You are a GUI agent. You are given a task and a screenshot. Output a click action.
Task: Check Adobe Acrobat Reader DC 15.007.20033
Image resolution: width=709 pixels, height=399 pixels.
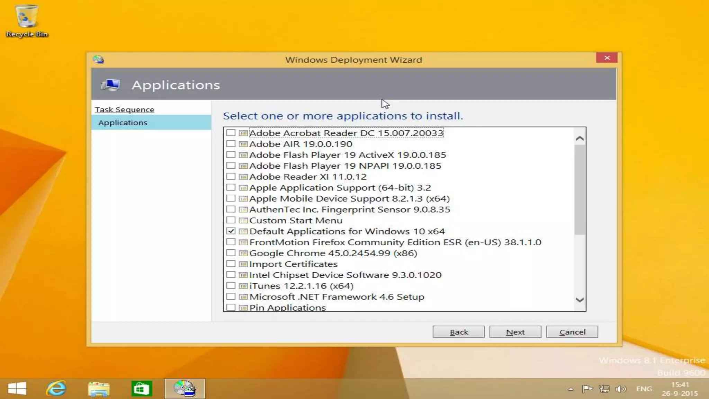click(x=231, y=133)
